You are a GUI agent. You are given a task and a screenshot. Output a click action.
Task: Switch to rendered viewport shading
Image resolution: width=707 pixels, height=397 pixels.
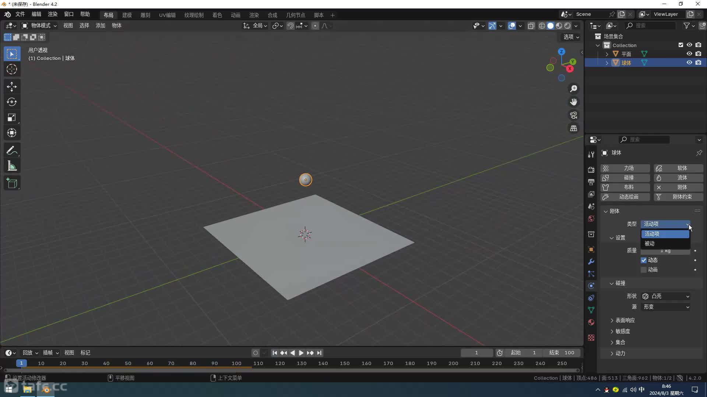point(567,26)
